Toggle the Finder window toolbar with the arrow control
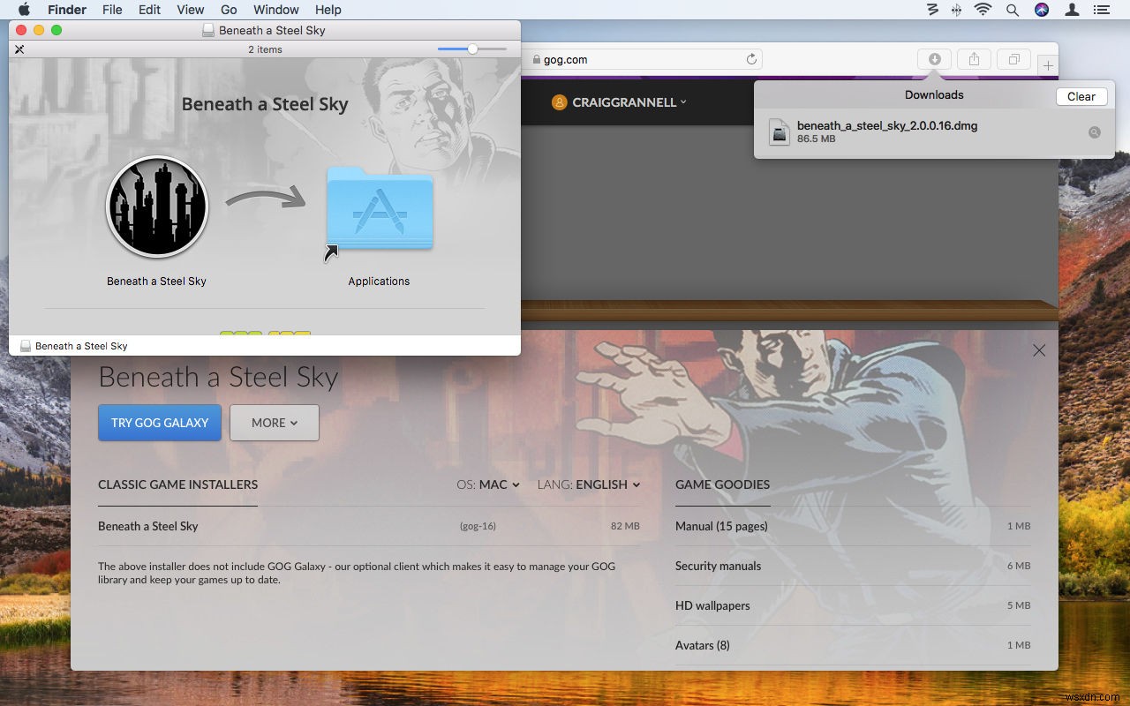 tap(19, 49)
